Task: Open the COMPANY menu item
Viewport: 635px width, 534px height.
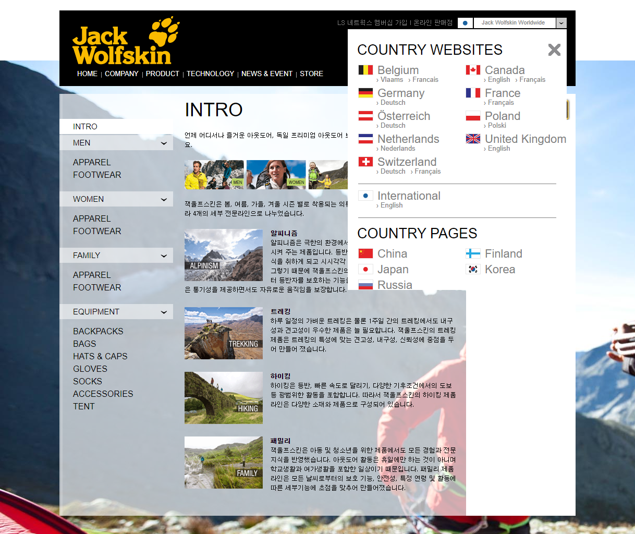Action: 121,74
